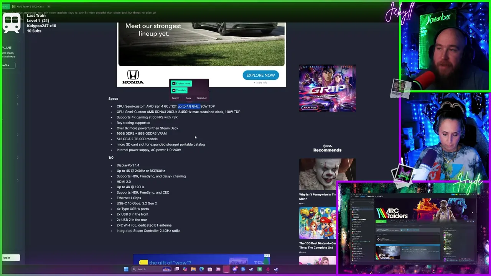Open the Nintendo games list thumbnail
The image size is (491, 276).
318,223
